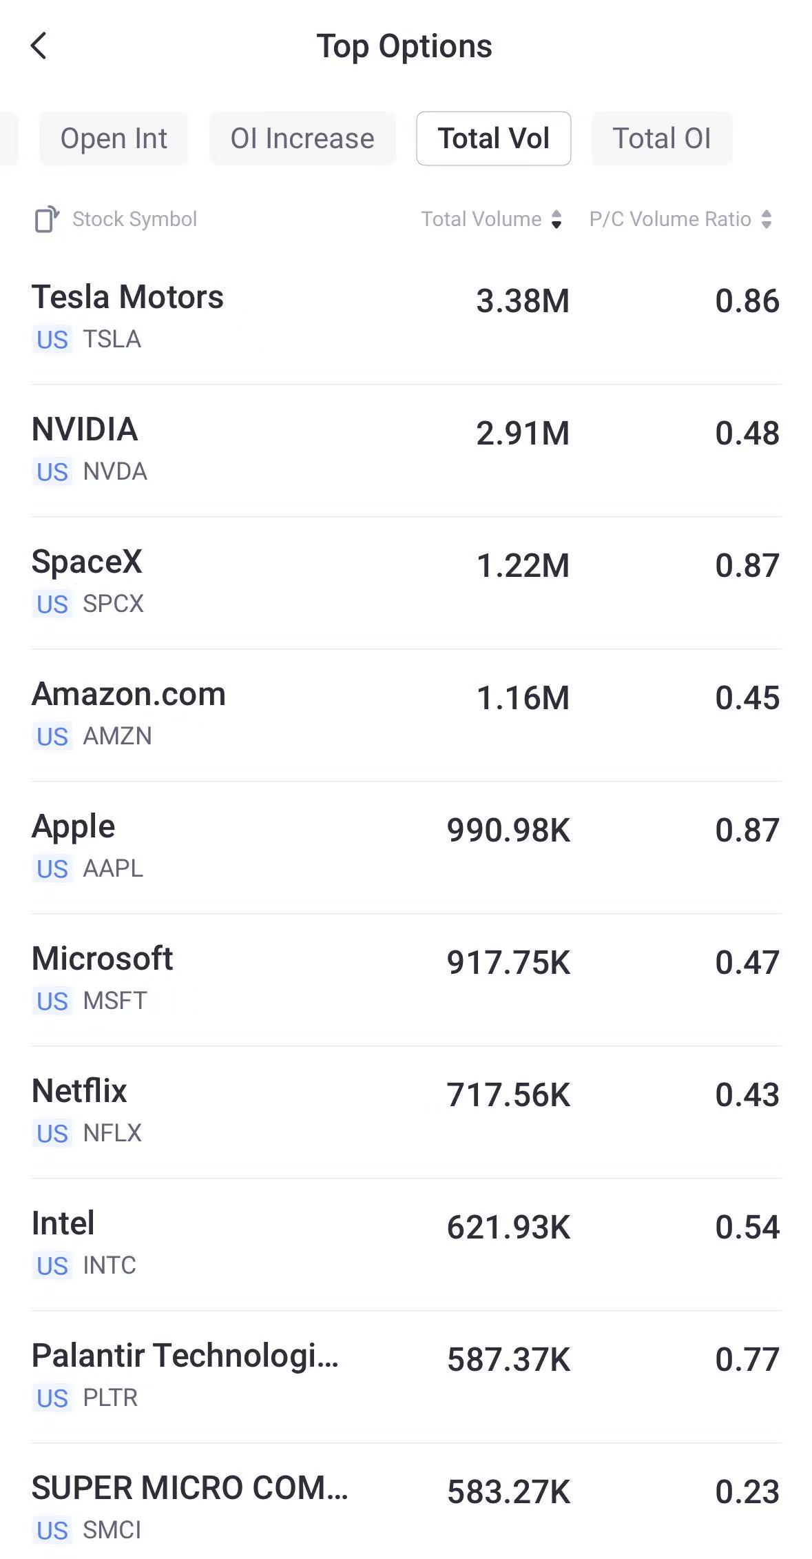Open Netflix NFLX options entry
The image size is (812, 1559).
[x=406, y=1112]
